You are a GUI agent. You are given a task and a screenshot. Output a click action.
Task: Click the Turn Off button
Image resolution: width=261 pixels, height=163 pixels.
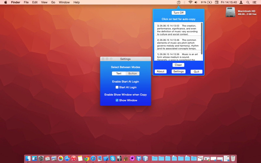point(178,13)
